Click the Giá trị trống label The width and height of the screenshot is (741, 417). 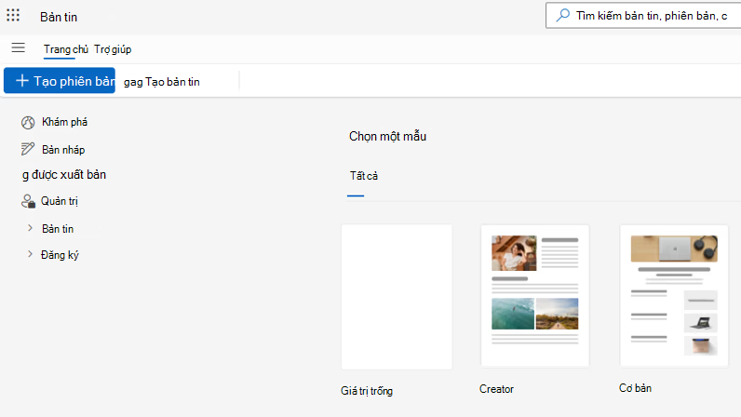click(367, 391)
